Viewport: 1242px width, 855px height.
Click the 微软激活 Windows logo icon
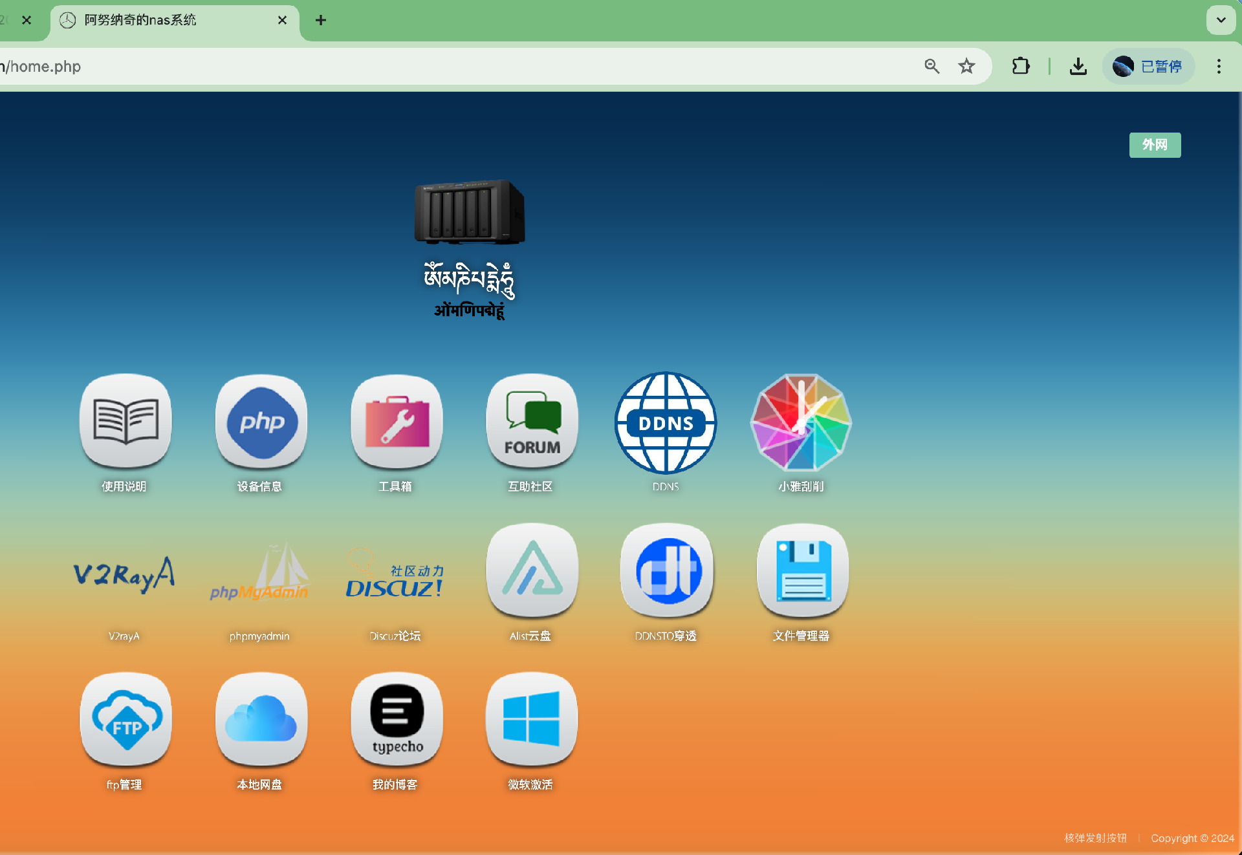click(532, 719)
